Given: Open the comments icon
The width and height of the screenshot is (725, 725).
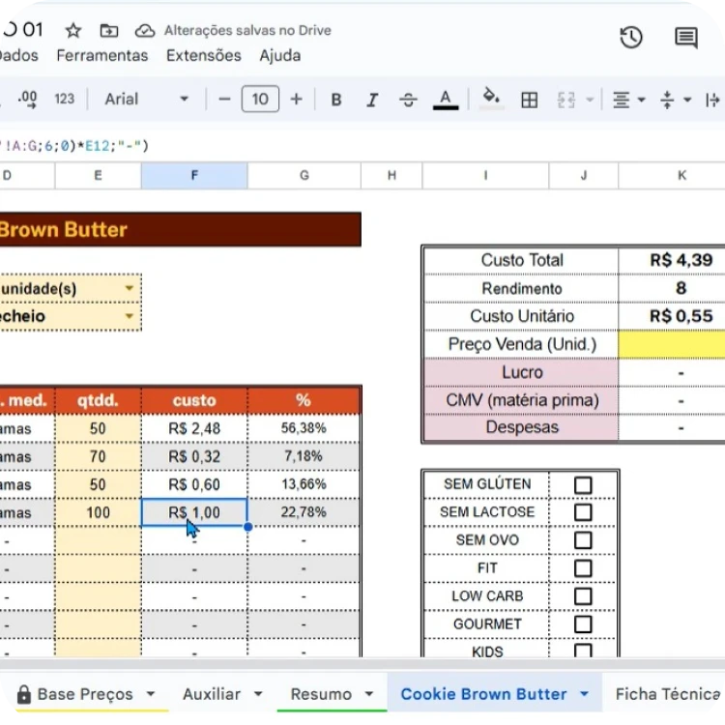Looking at the screenshot, I should 686,37.
